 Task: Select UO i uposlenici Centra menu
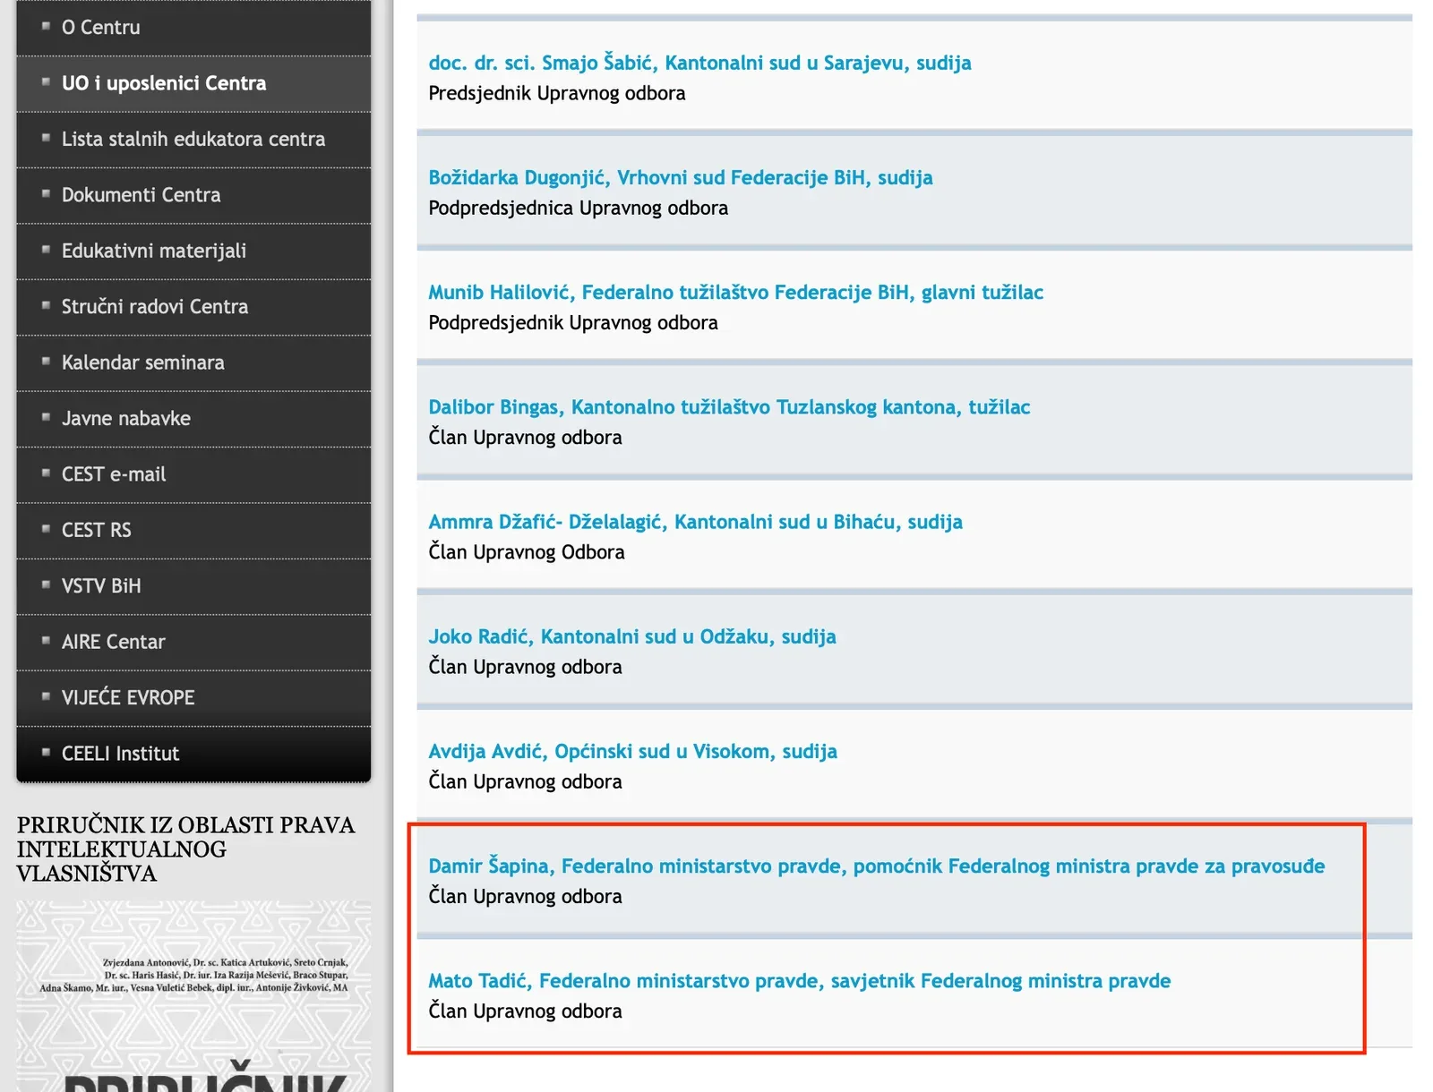(x=163, y=83)
